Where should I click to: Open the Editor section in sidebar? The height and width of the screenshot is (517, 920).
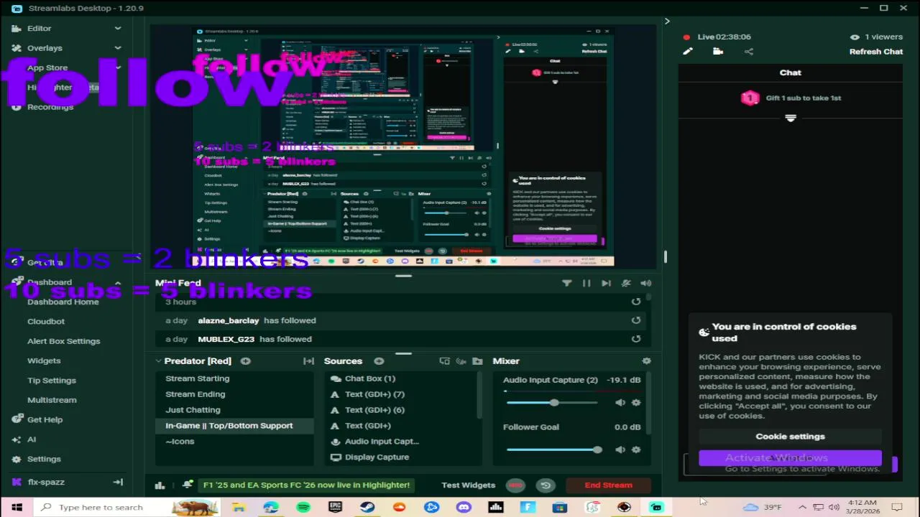pos(39,28)
